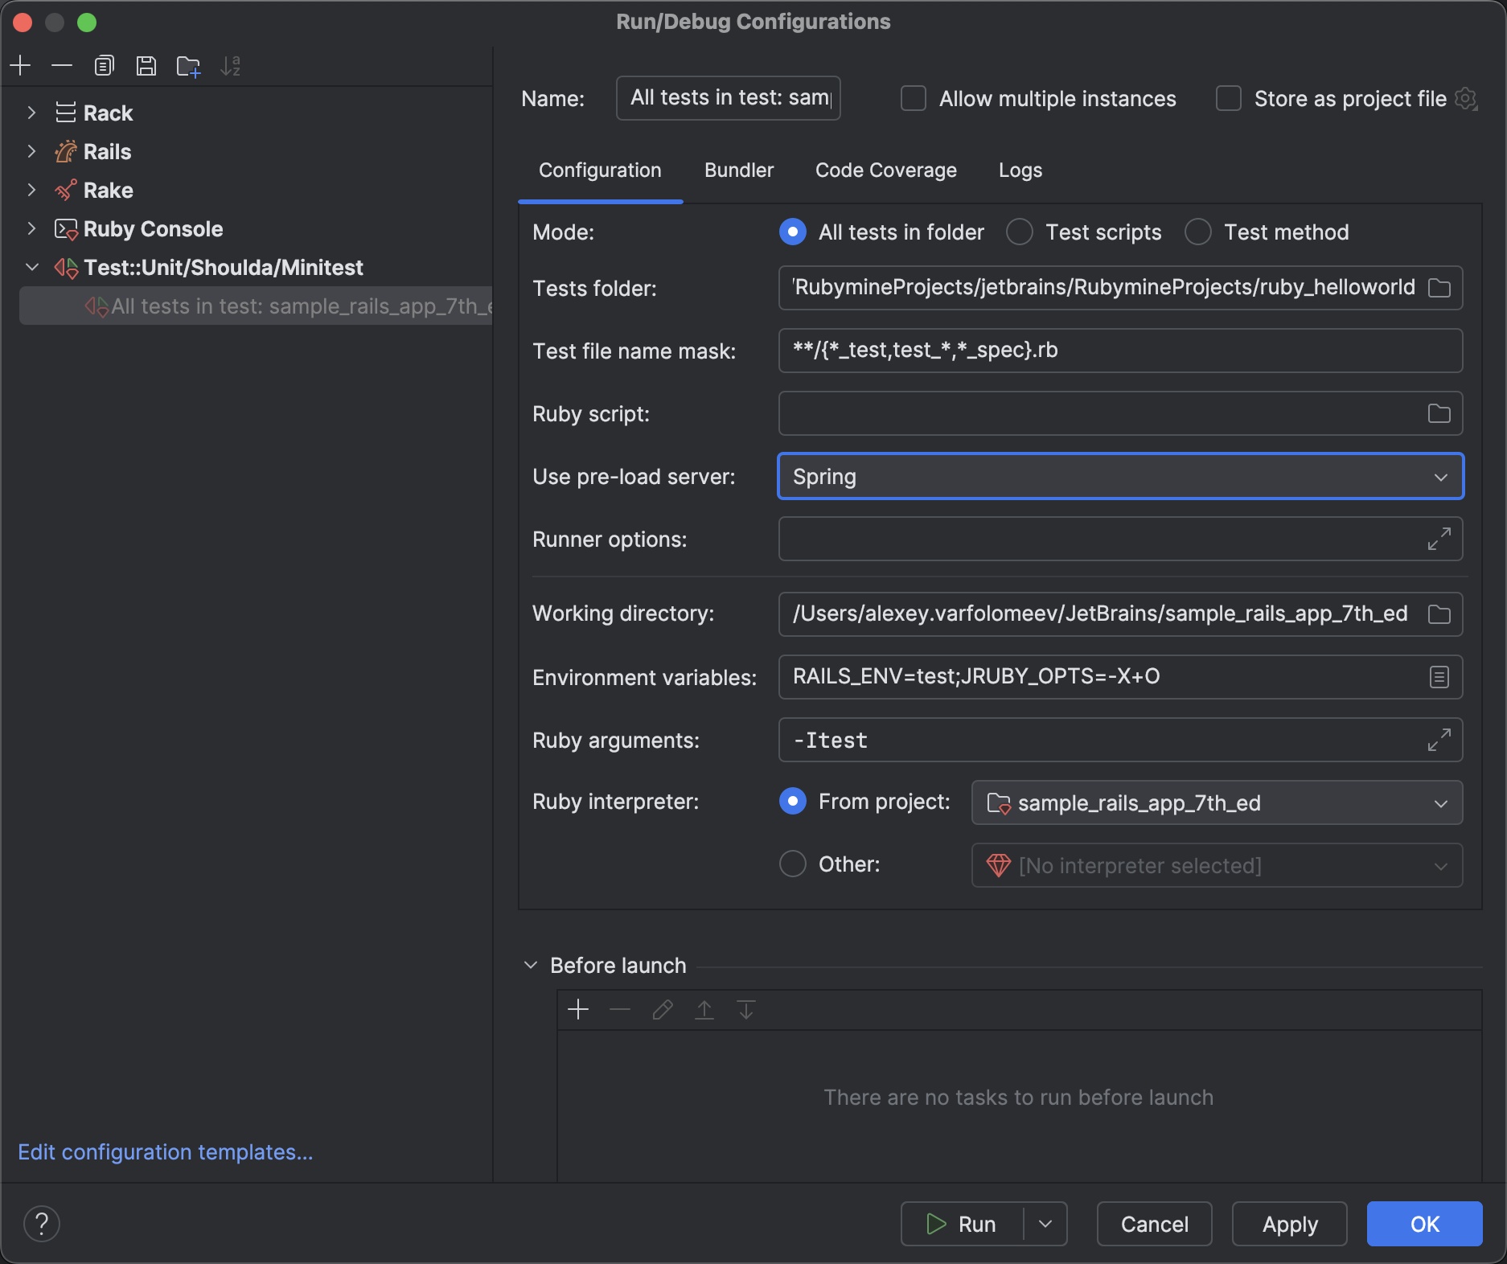
Task: Enable Allow multiple instances checkbox
Action: (914, 99)
